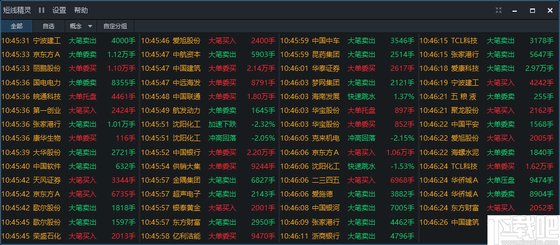Viewport: 560px width, 245px height.
Task: Select 海南发展 快速跳水 row
Action: (x=326, y=96)
